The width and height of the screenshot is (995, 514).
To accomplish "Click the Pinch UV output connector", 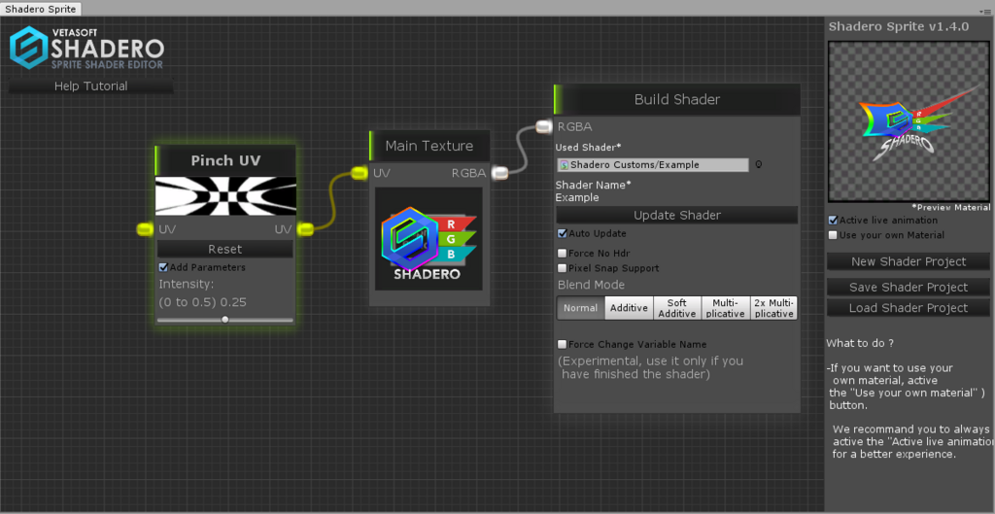I will (305, 228).
